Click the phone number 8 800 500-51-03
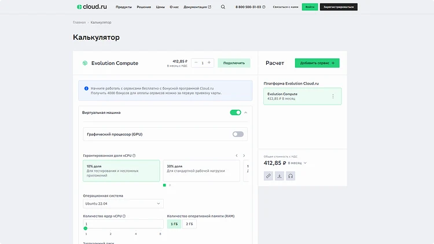The image size is (434, 244). tap(248, 7)
